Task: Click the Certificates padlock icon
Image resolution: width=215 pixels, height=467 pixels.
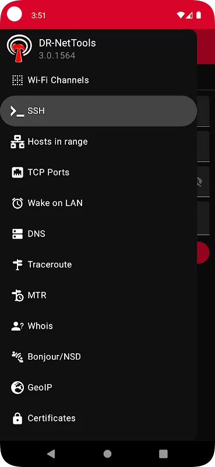Action: coord(17,418)
